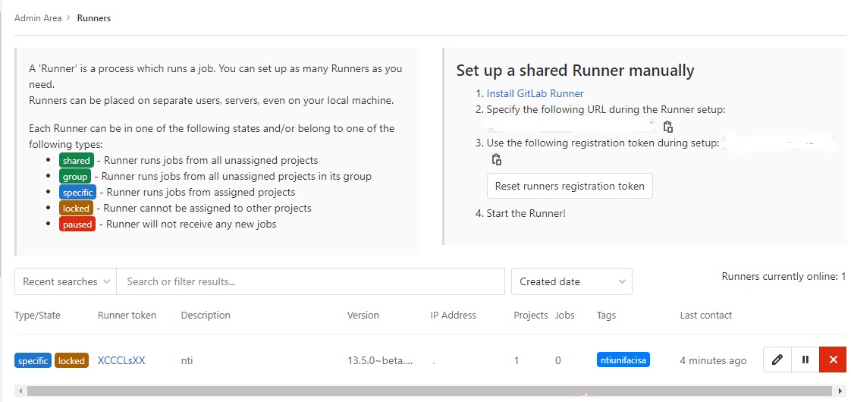
Task: Click the ntiunifacisa tag badge
Action: (623, 360)
